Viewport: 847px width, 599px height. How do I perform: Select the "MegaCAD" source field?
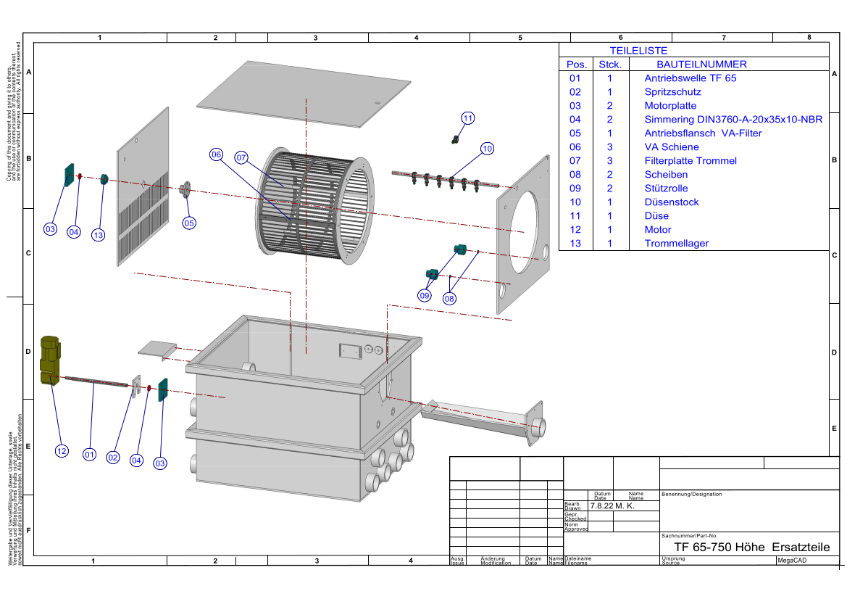793,561
